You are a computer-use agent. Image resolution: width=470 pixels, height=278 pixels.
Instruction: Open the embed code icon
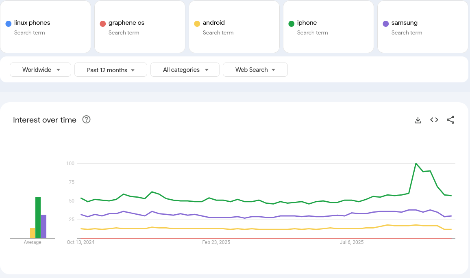pos(434,120)
